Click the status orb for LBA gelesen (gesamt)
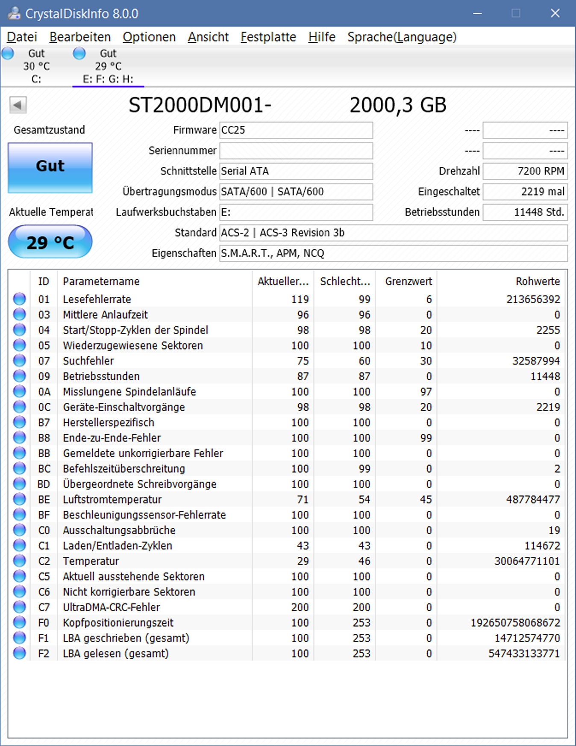Viewport: 576px width, 746px height. tap(19, 653)
